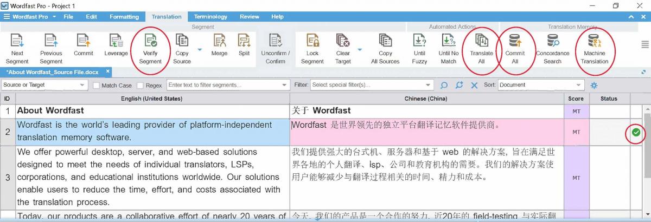Refresh the segment filter

[459, 85]
